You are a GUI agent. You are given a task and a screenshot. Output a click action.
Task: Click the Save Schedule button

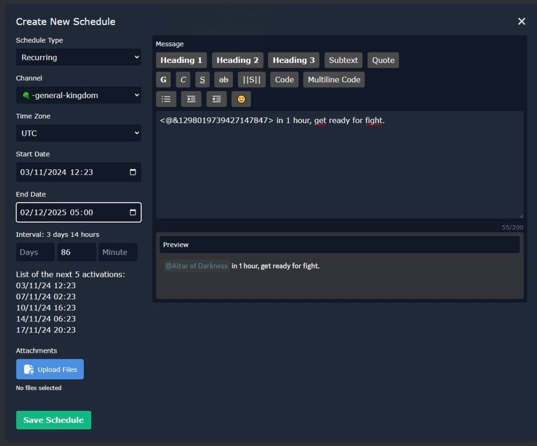click(53, 420)
